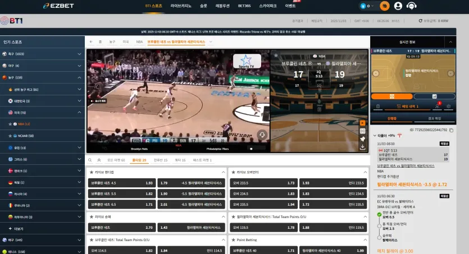The image size is (469, 254).
Task: Favorite the 라이브 승패 market star
Action: coord(92,216)
